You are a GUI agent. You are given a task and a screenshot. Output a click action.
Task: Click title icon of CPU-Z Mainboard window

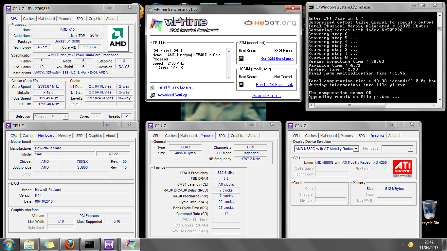point(8,125)
